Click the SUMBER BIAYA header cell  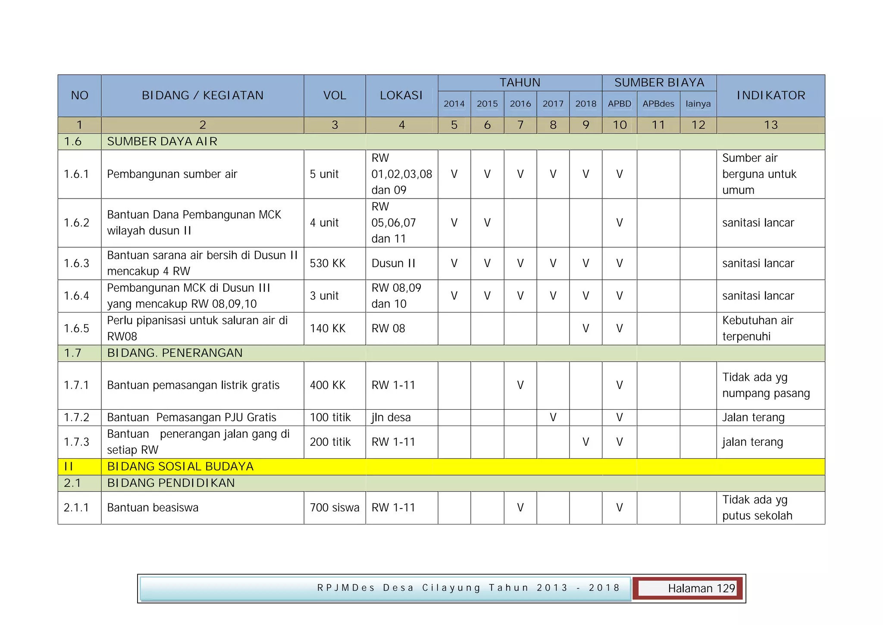pos(659,82)
